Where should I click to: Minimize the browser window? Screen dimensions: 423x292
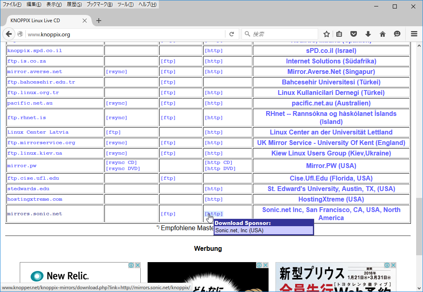pos(376,6)
